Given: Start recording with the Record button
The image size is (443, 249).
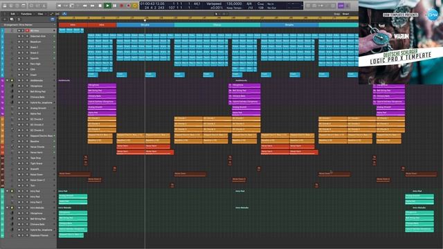Looking at the screenshot, I should tap(122, 6).
